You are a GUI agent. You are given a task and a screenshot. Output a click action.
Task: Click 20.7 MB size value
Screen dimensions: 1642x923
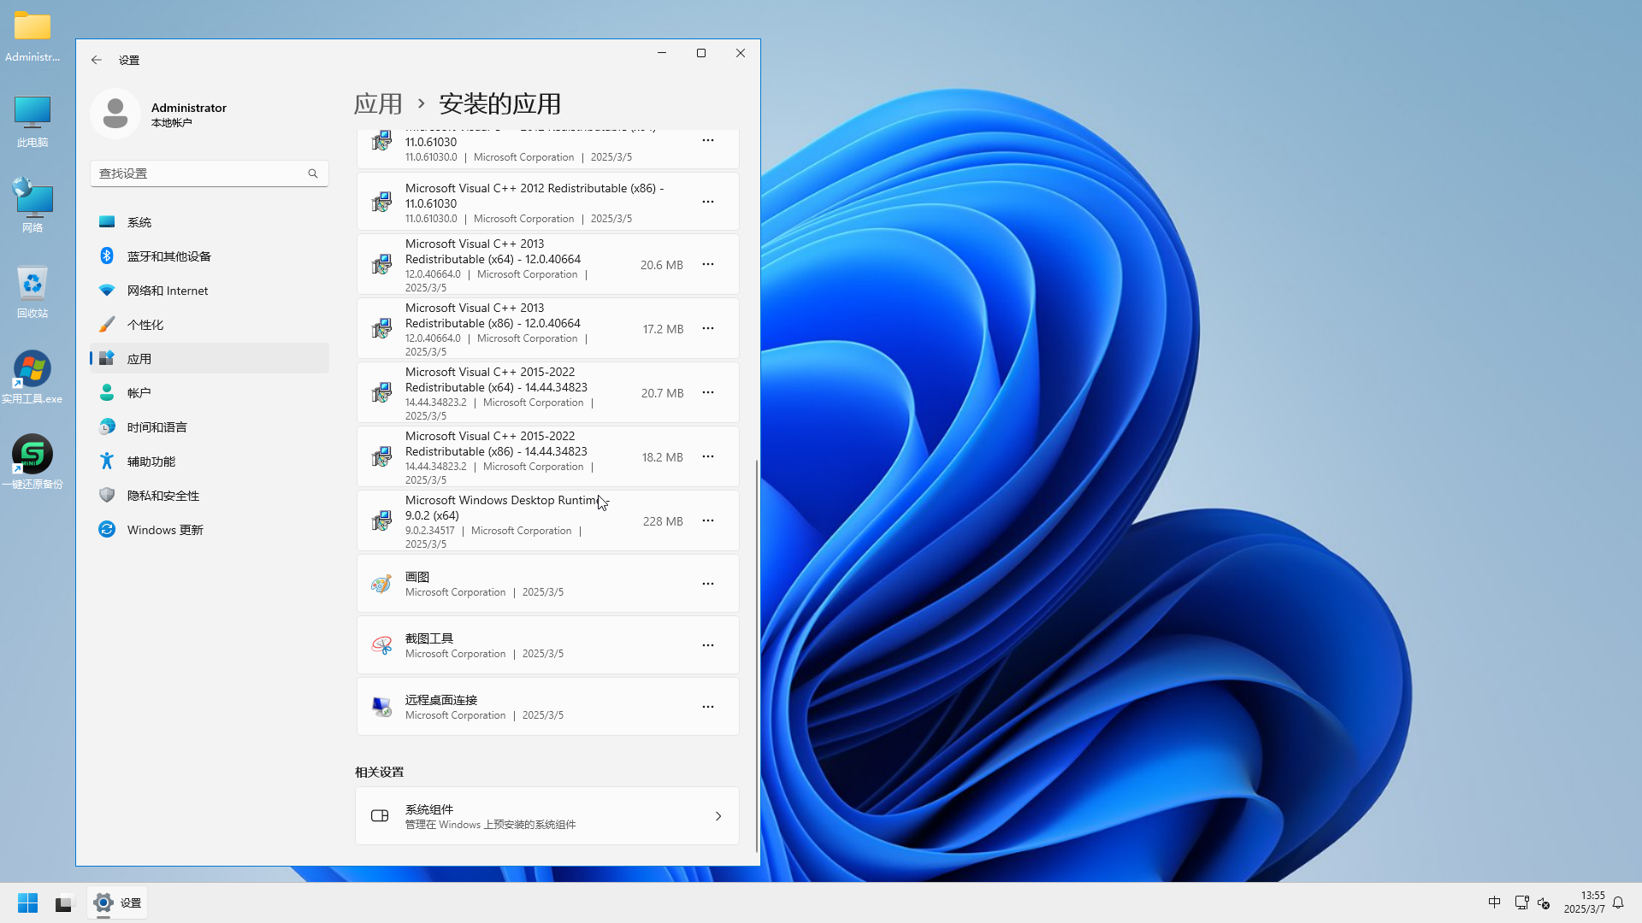[663, 393]
